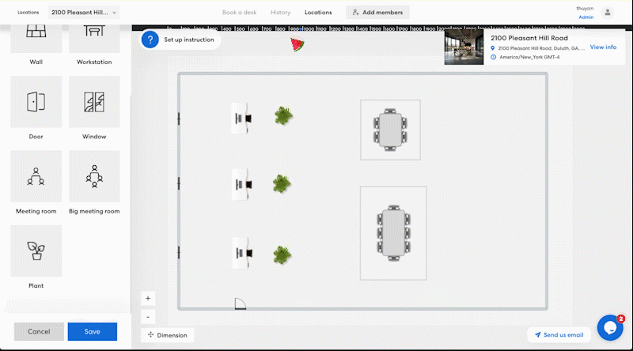Viewport: 633px width, 351px height.
Task: Choose the Meeting room element
Action: (x=36, y=176)
